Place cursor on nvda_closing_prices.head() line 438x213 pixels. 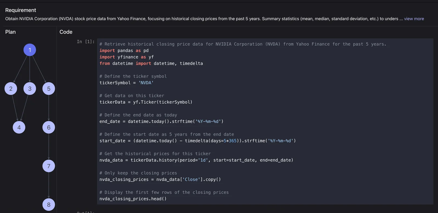point(133,199)
